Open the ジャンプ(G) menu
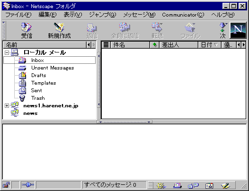The width and height of the screenshot is (249, 191). (x=103, y=15)
